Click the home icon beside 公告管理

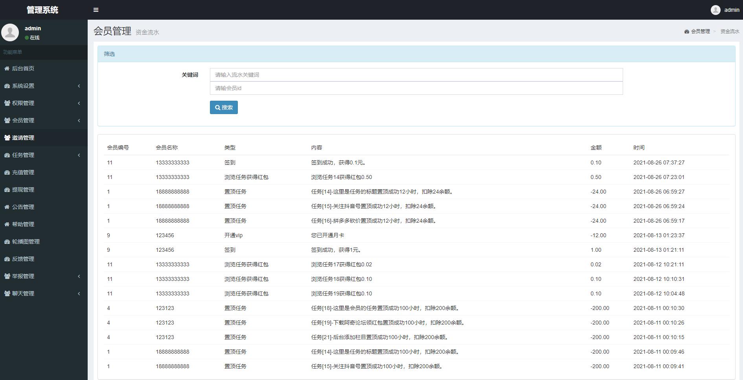coord(7,207)
